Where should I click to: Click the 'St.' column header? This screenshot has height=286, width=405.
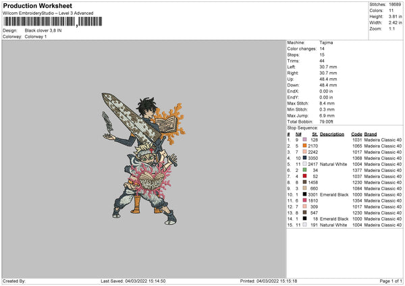coord(315,134)
